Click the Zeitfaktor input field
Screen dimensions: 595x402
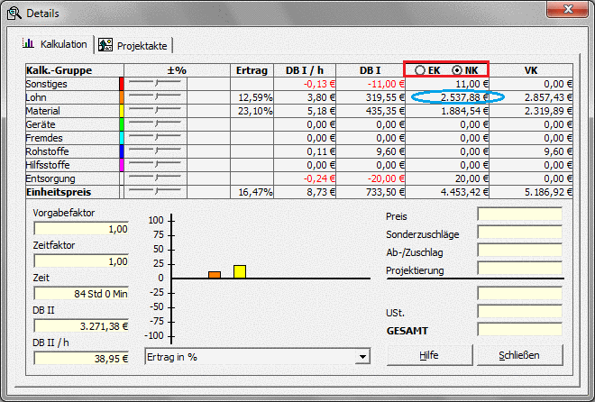coord(81,260)
